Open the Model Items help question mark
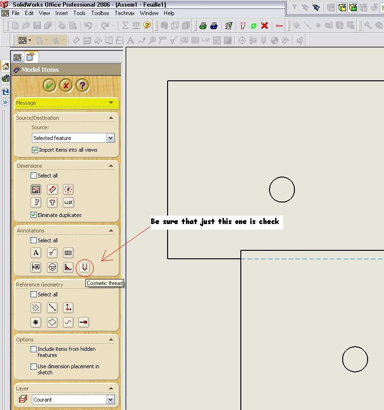 [83, 85]
